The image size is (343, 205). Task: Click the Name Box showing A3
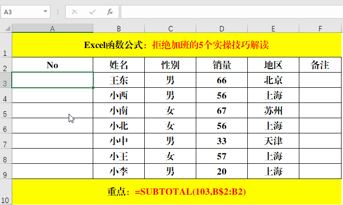(x=26, y=12)
